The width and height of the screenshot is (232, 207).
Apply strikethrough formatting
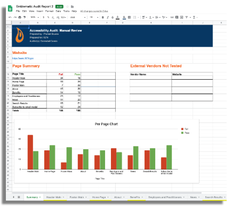(x=113, y=17)
